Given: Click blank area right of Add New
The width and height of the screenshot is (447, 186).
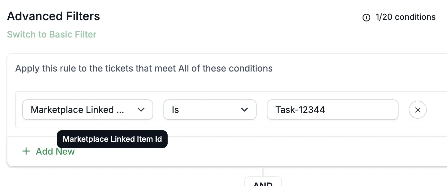Looking at the screenshot, I should tap(257, 151).
